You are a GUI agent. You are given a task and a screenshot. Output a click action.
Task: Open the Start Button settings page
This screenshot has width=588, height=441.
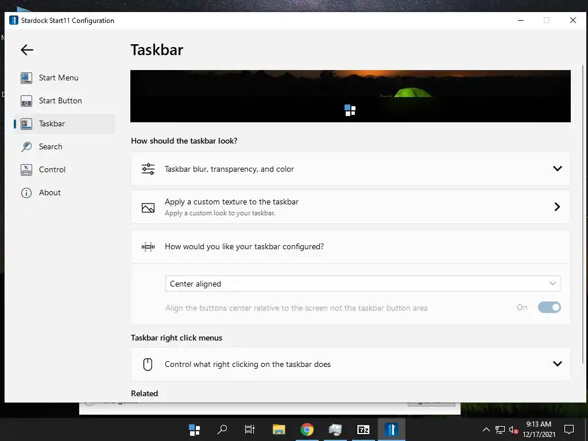[64, 100]
